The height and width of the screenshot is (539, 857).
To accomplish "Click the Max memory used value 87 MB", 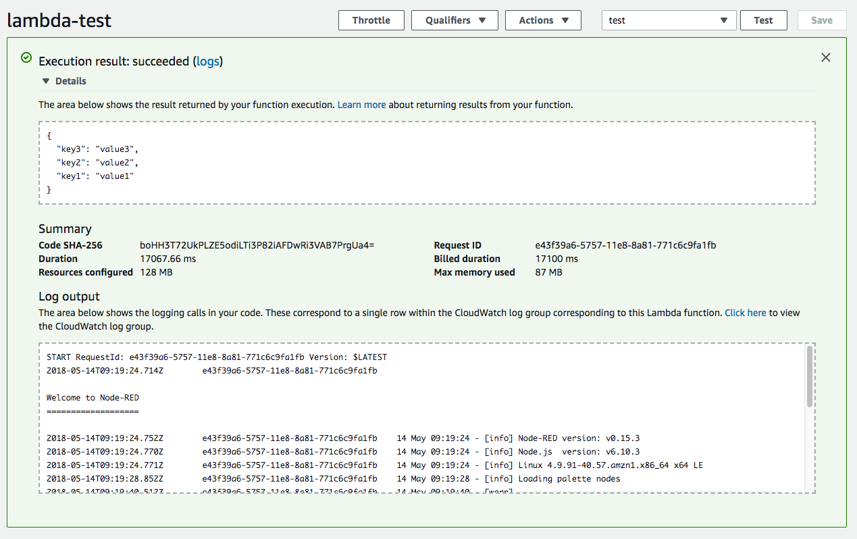I will (548, 272).
